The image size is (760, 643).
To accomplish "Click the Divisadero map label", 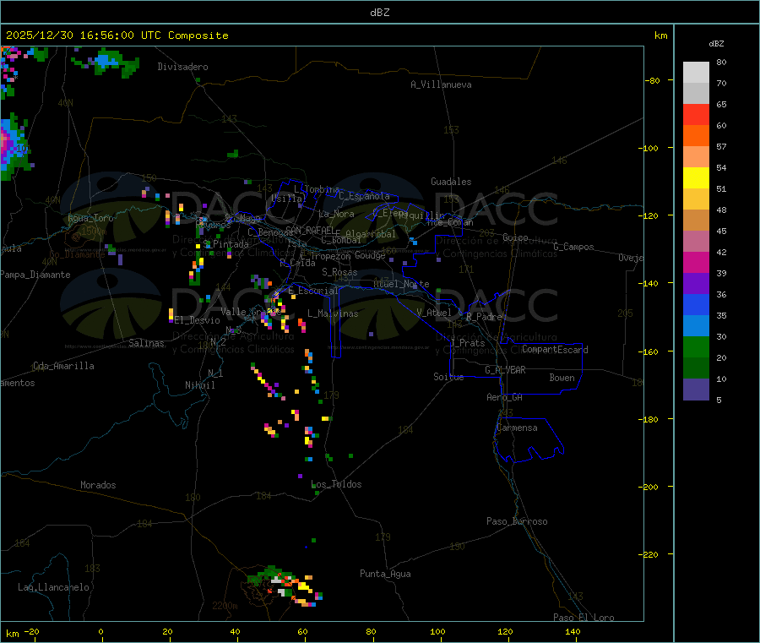I will [x=182, y=67].
